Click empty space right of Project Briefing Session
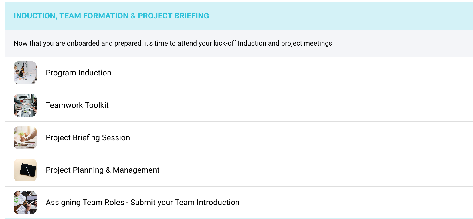Screen dimensions: 473x219 pyautogui.click(x=285, y=138)
